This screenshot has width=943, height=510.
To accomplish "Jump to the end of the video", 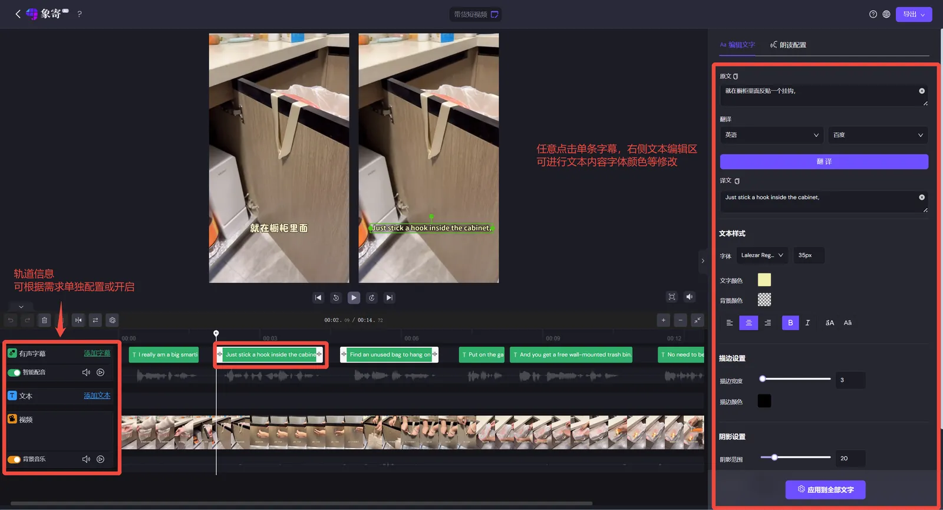I will (389, 298).
